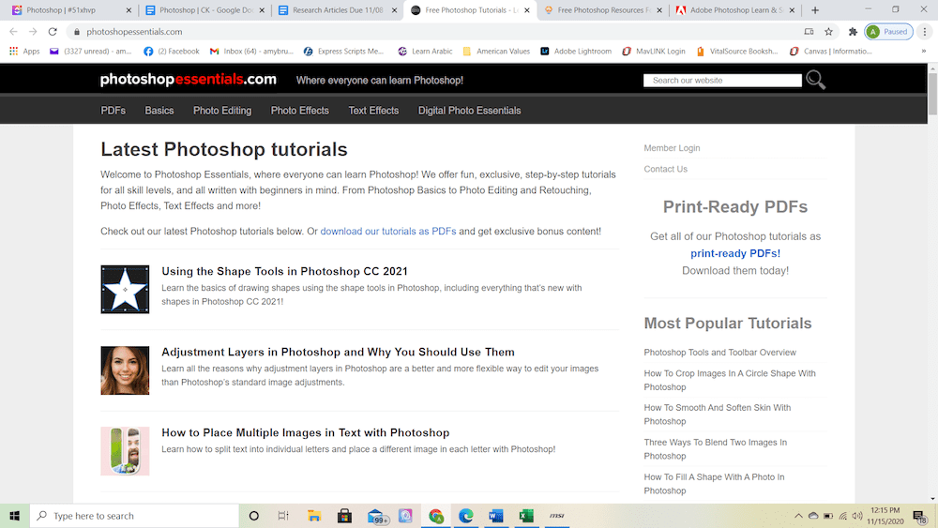Open Microsoft Edge from taskbar
Image resolution: width=938 pixels, height=528 pixels.
[x=466, y=516]
